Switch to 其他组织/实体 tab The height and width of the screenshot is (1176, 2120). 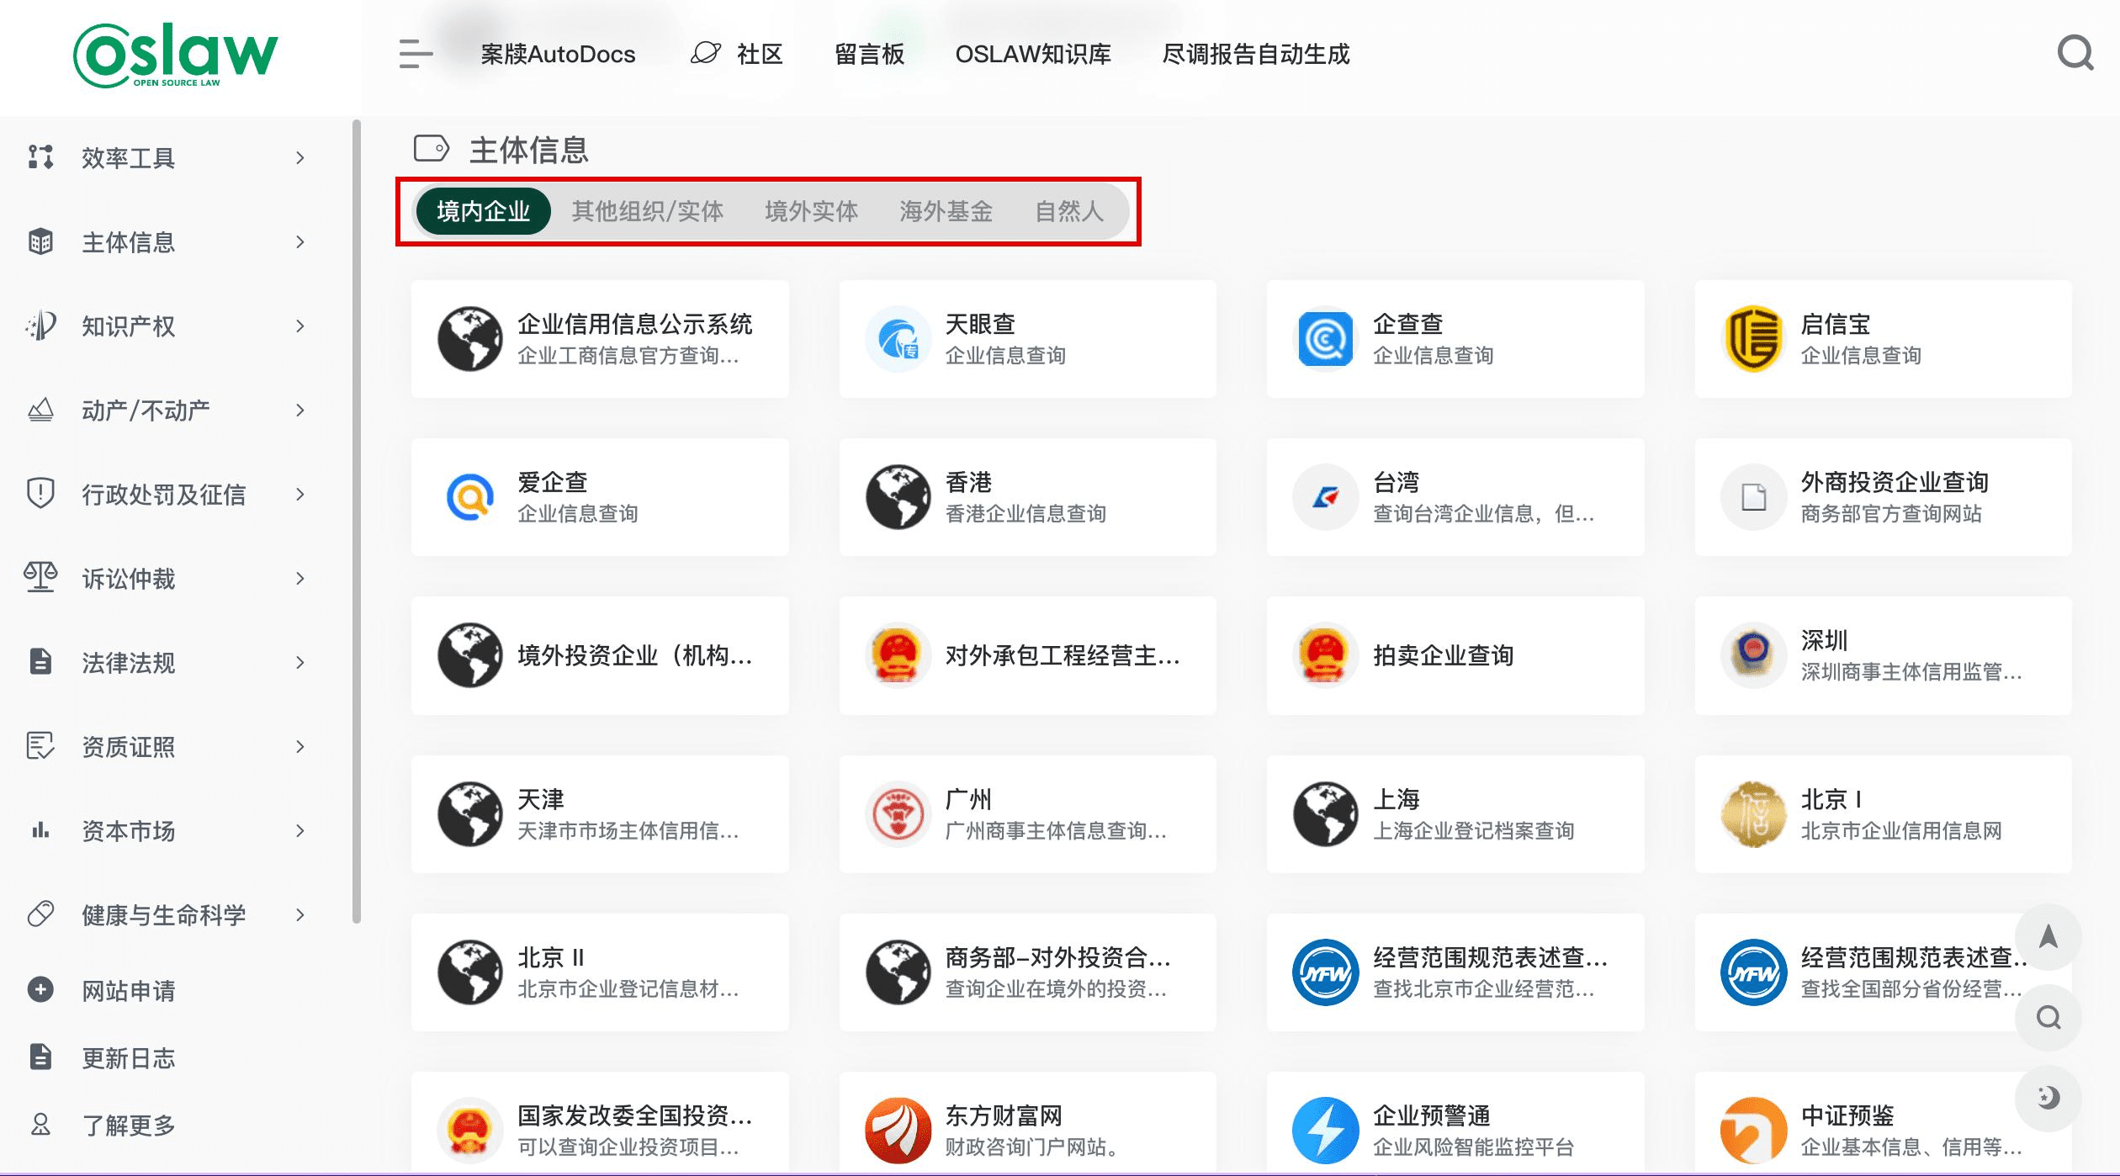coord(647,211)
